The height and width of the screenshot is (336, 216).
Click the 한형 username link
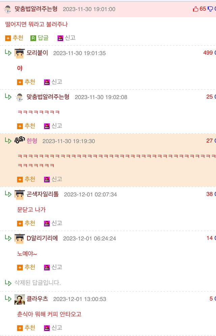(x=32, y=141)
